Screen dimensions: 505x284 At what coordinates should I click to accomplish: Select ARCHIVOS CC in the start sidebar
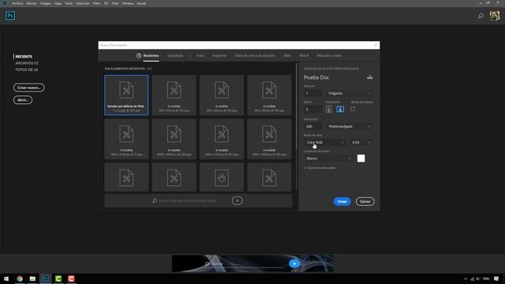pos(27,63)
